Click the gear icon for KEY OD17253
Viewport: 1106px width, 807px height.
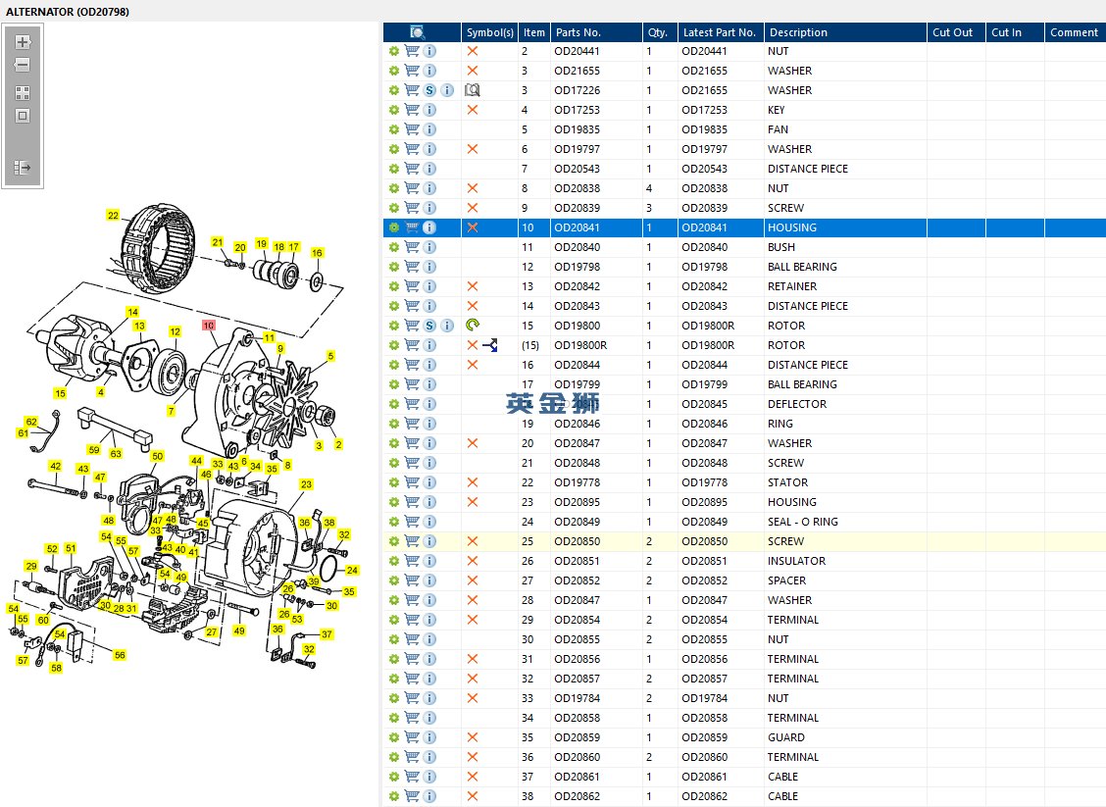pos(393,110)
